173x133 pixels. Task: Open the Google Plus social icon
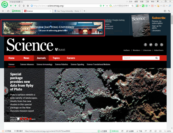click(156, 45)
